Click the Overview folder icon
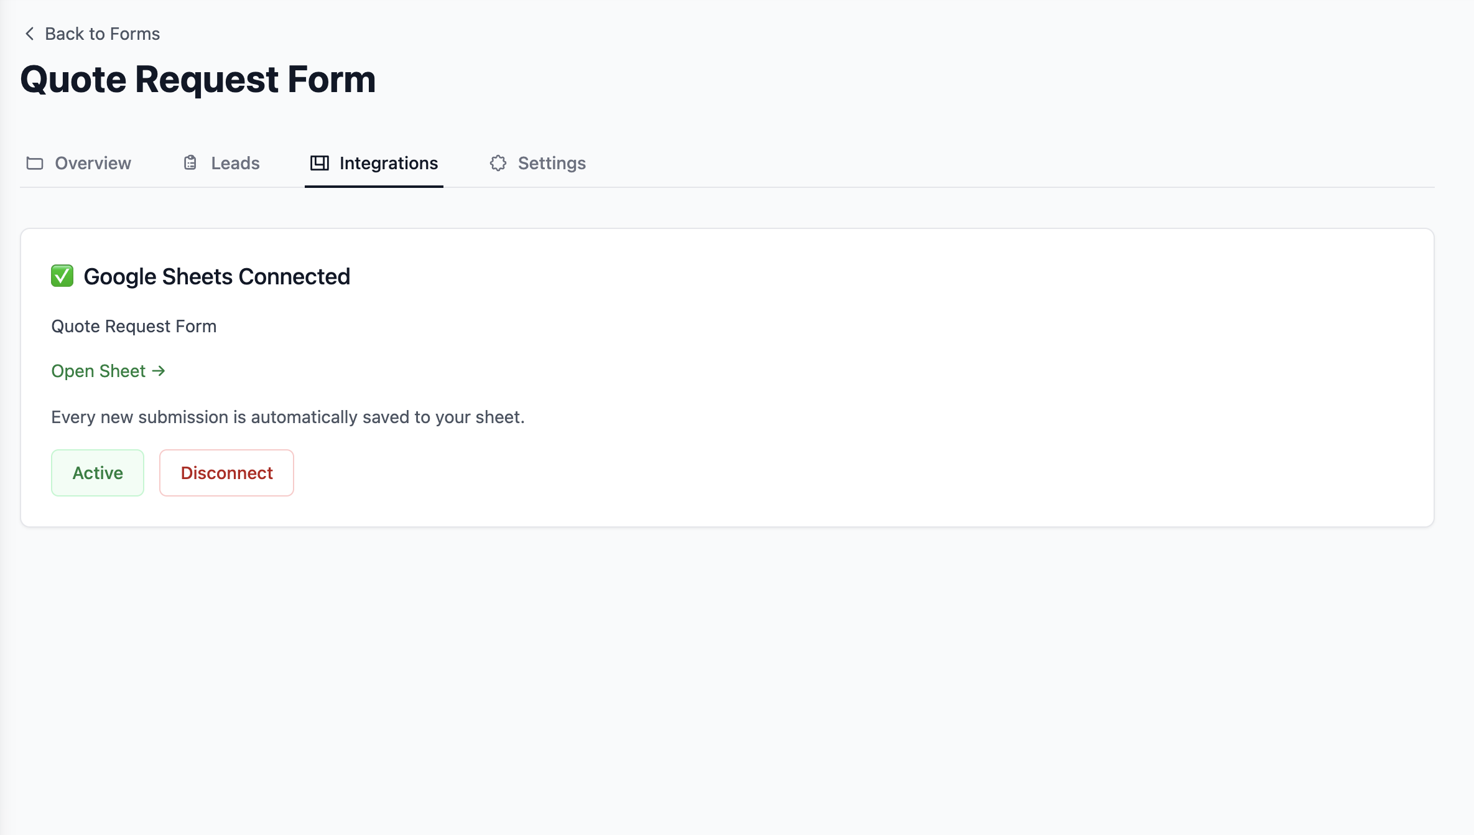 35,163
